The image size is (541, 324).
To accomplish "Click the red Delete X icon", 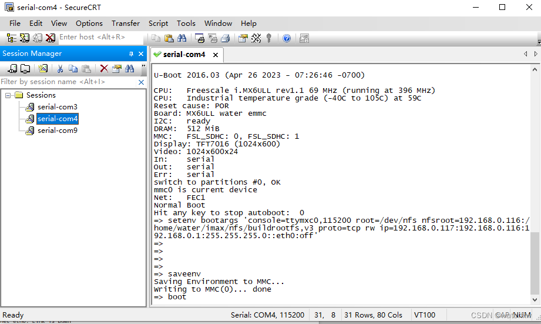I will tap(104, 69).
